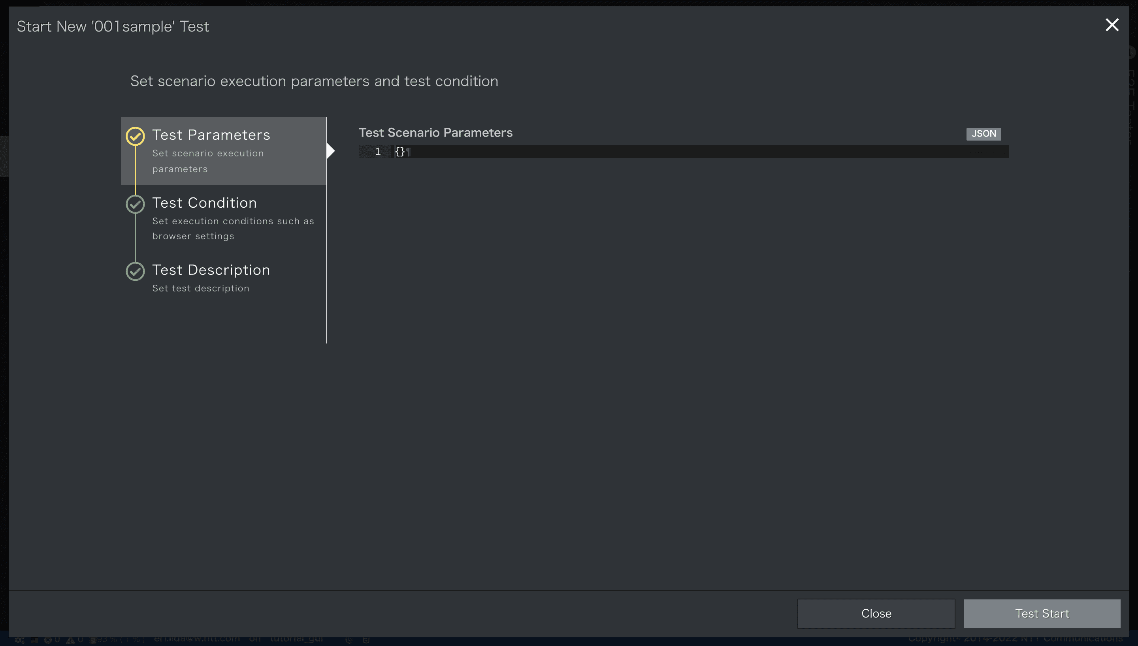Click line number 1 in the editor gutter

pos(378,152)
